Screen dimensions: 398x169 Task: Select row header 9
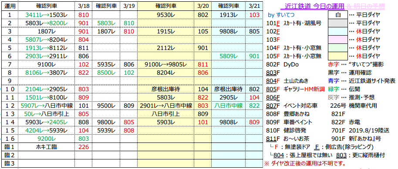[x=10, y=80]
